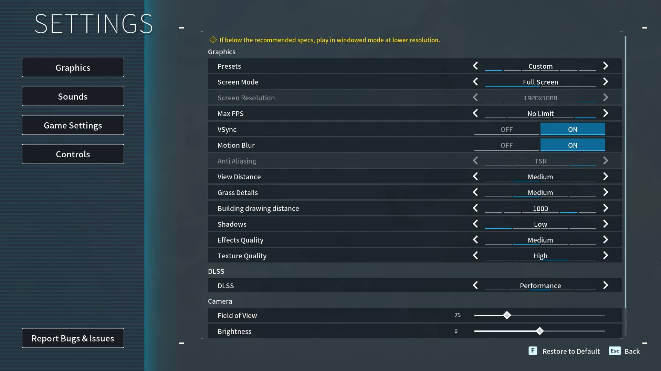661x371 pixels.
Task: Click the Shadows value Low
Action: [541, 224]
